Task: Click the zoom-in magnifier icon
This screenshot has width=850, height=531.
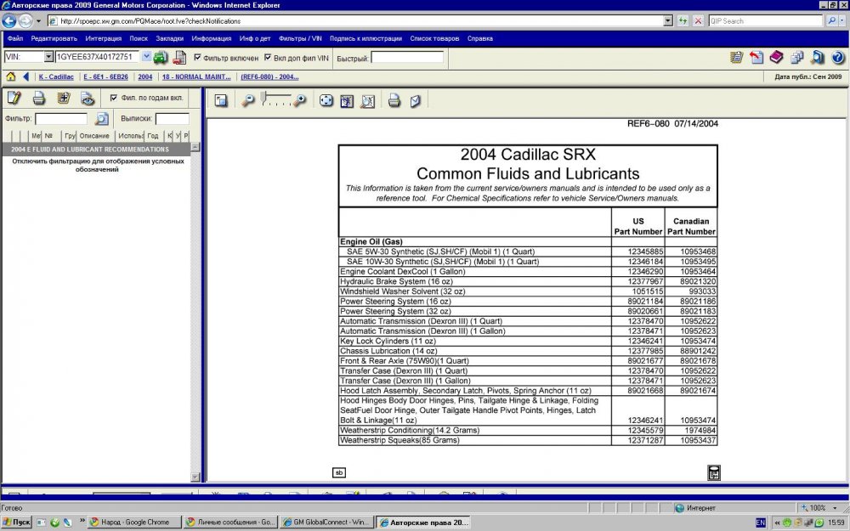Action: click(x=299, y=101)
